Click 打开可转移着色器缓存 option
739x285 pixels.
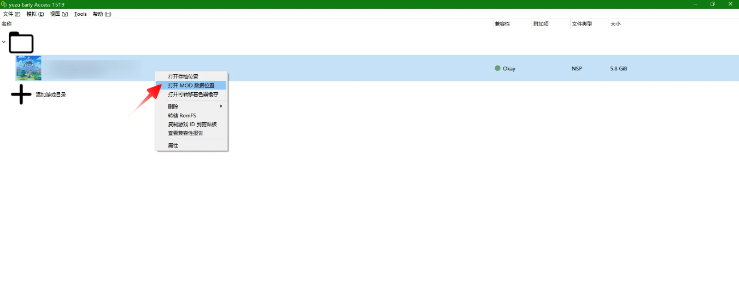pos(193,94)
